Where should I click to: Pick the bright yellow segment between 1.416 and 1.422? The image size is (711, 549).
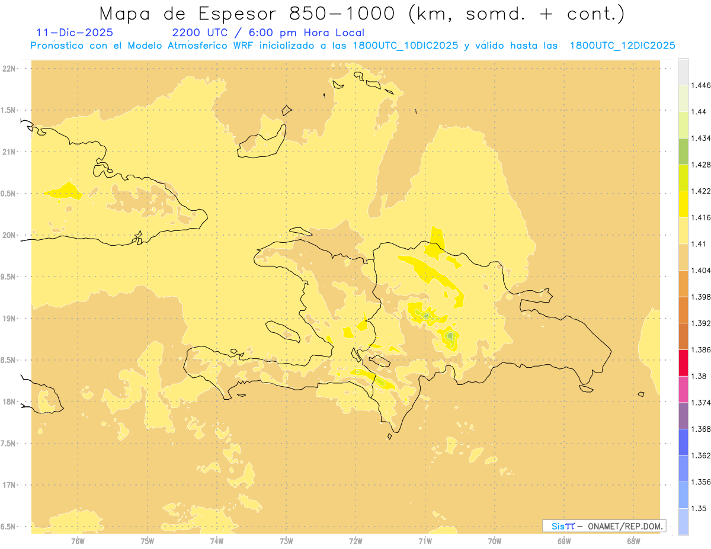(683, 204)
